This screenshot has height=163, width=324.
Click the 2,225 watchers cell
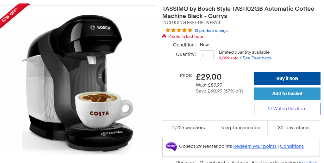tap(188, 128)
